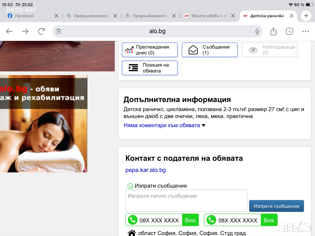Viewport: 315px width, 236px height.
Task: Toggle Наблюдаващи watchers eye button
Action: [x=269, y=50]
